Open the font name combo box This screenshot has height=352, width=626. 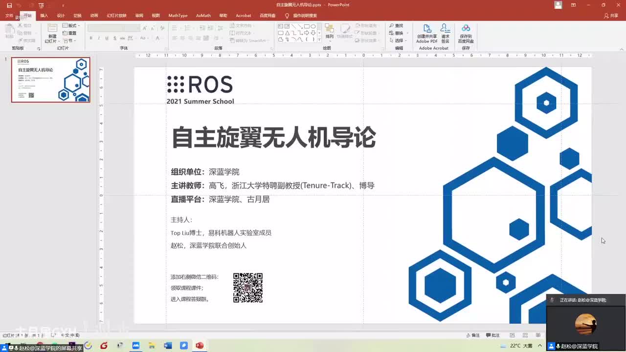[x=105, y=28]
